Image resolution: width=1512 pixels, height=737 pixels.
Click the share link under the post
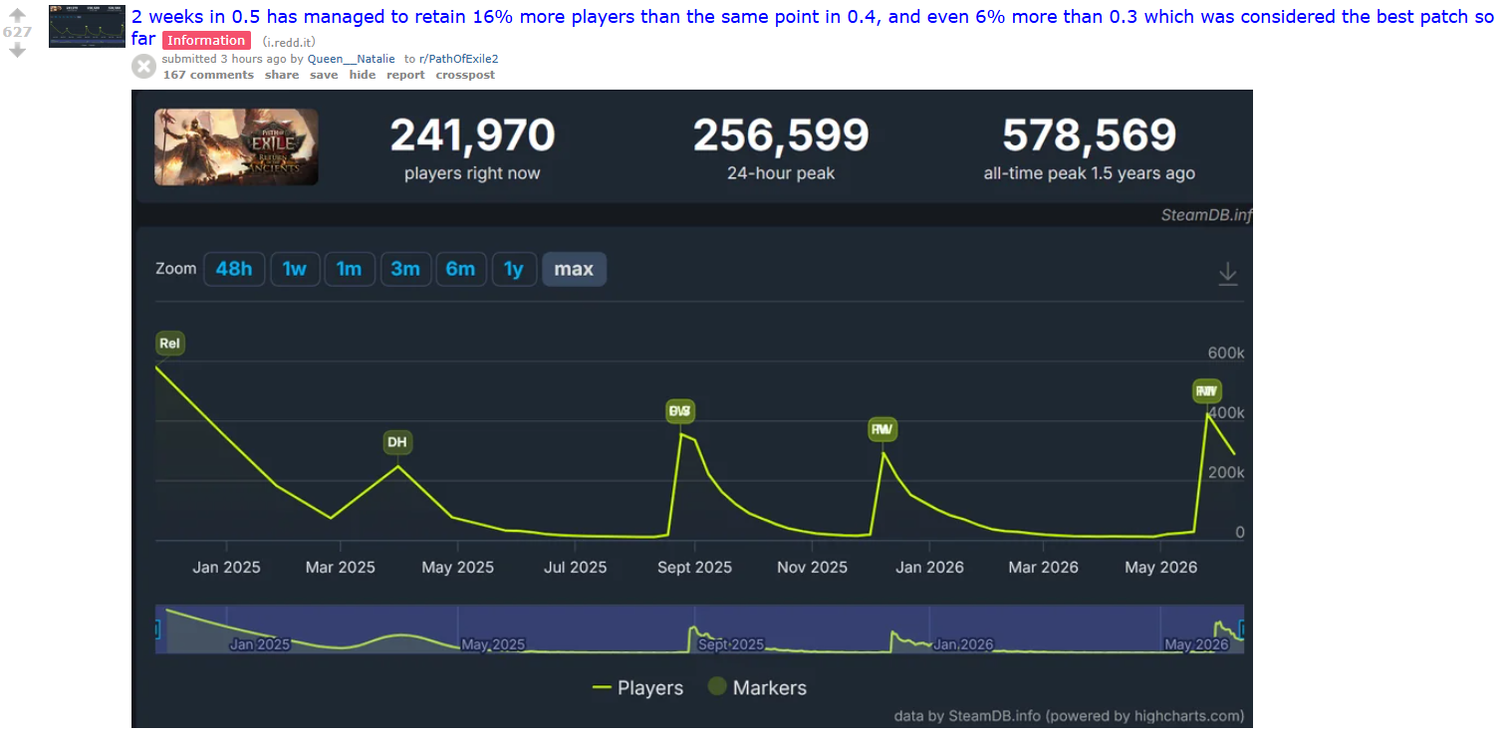[282, 75]
